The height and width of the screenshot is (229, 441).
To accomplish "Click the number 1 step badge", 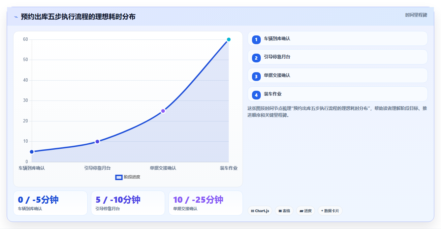I will [x=256, y=39].
